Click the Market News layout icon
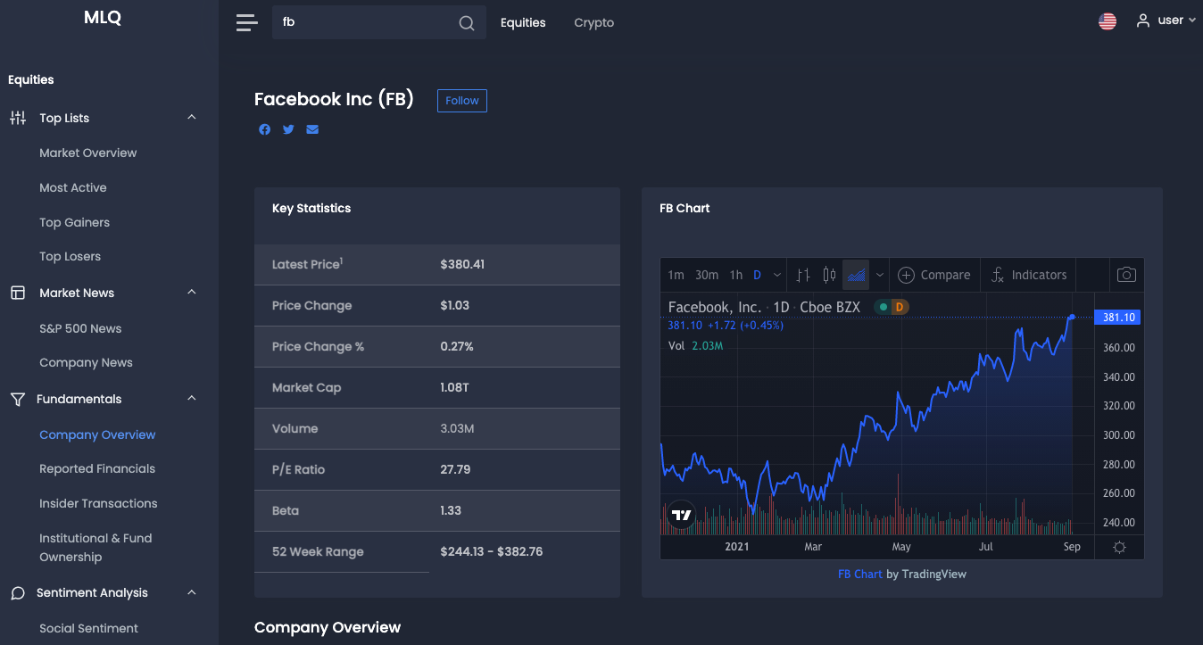The height and width of the screenshot is (645, 1203). (x=18, y=293)
